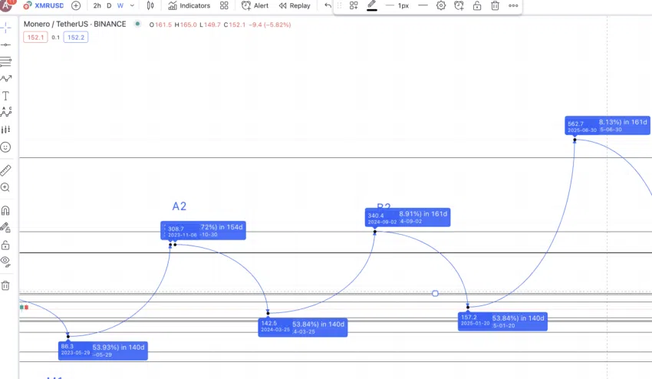Open the emoji icons tool
652x379 pixels.
[6, 147]
